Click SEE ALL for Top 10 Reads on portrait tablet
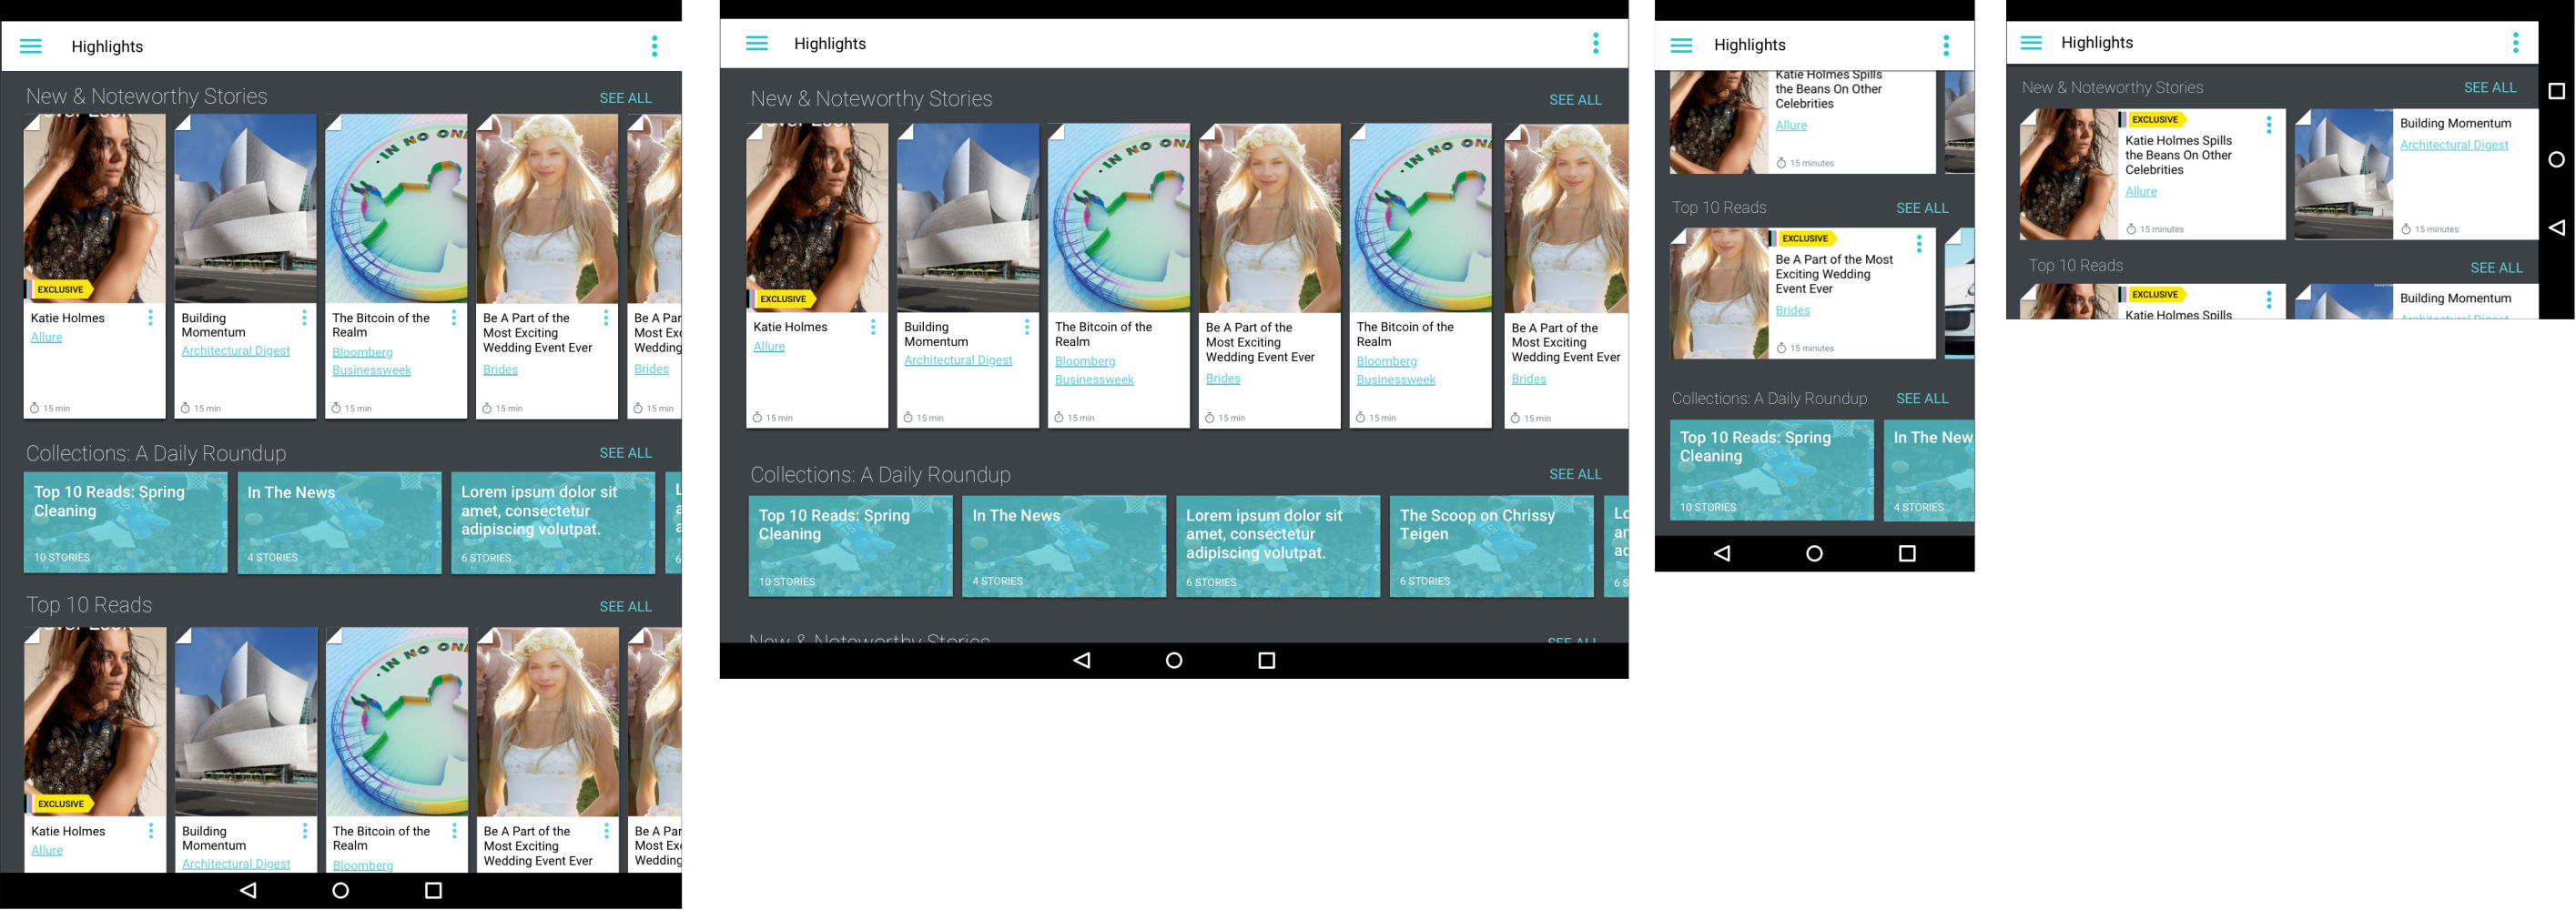The height and width of the screenshot is (910, 2576). click(625, 607)
